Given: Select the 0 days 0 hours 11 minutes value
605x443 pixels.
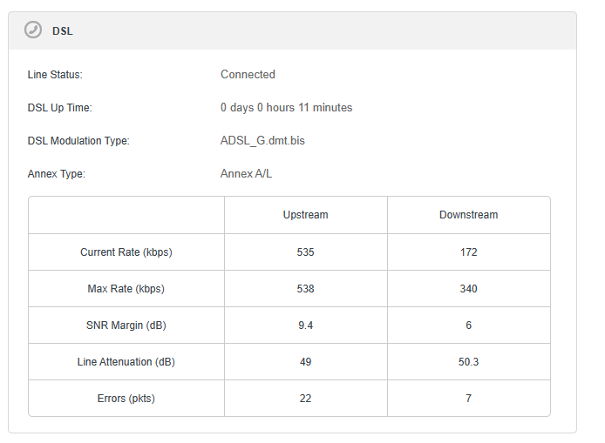Looking at the screenshot, I should click(286, 108).
